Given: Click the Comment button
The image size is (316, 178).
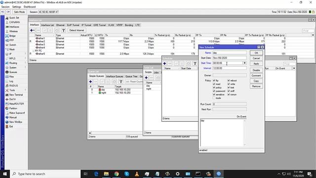Looking at the screenshot, I should [256, 76].
